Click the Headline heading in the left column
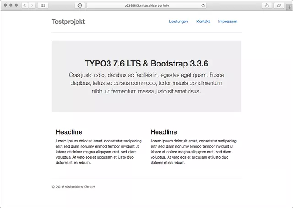Image resolution: width=293 pixels, height=208 pixels. tap(69, 132)
